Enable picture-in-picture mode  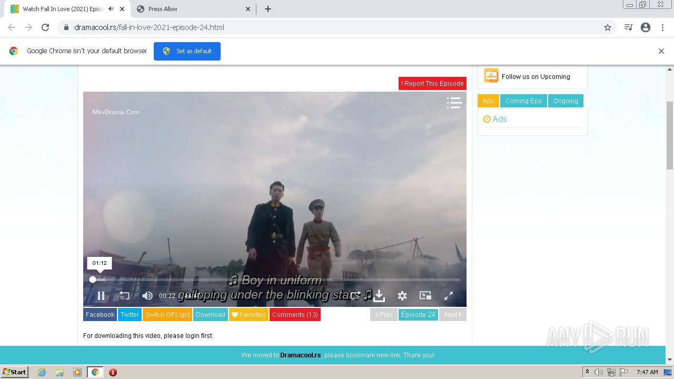pyautogui.click(x=425, y=296)
